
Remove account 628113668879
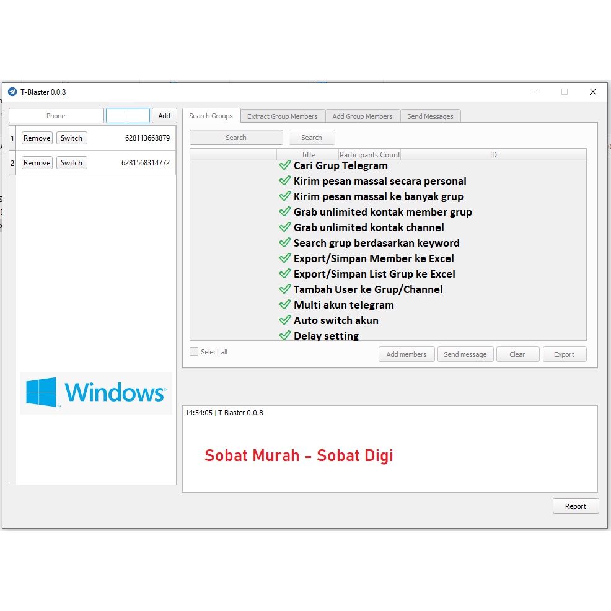[37, 138]
